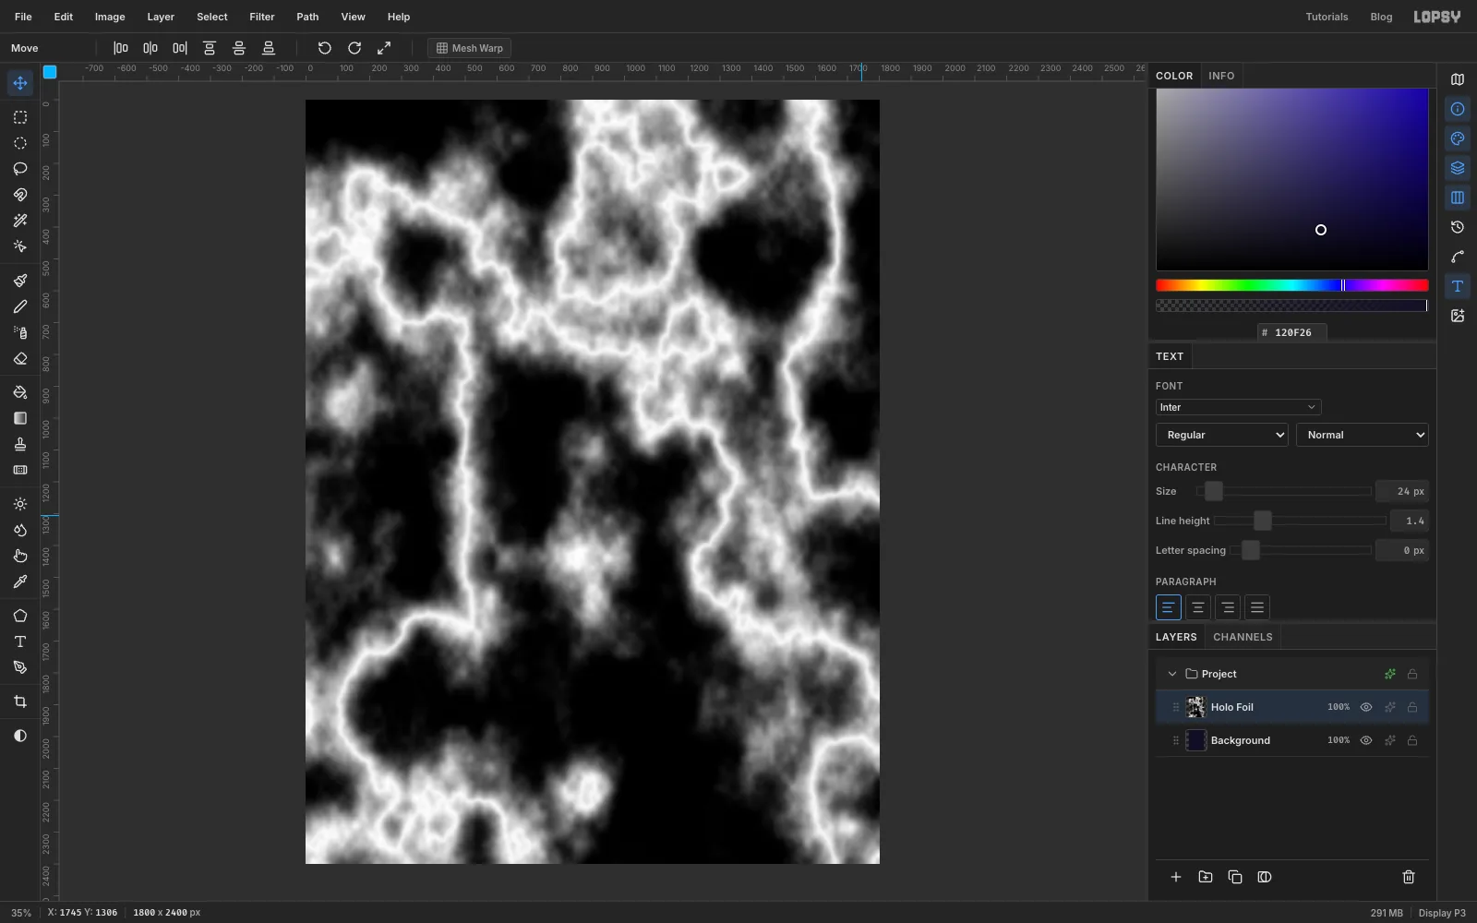This screenshot has height=923, width=1477.
Task: Open Layers panel icon in right sidebar
Action: coord(1458,168)
